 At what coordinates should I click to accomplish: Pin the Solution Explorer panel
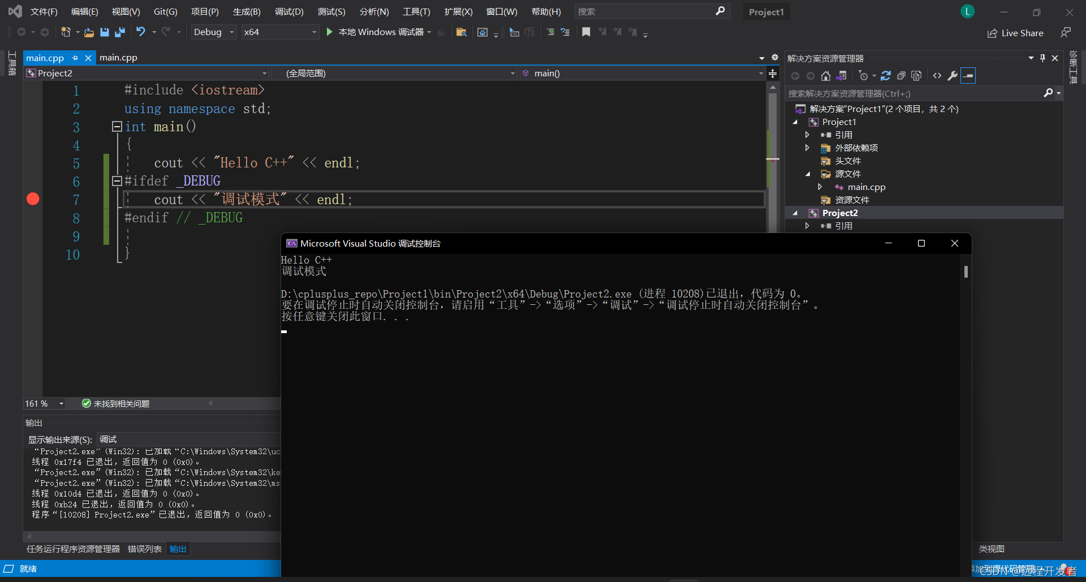[1042, 58]
